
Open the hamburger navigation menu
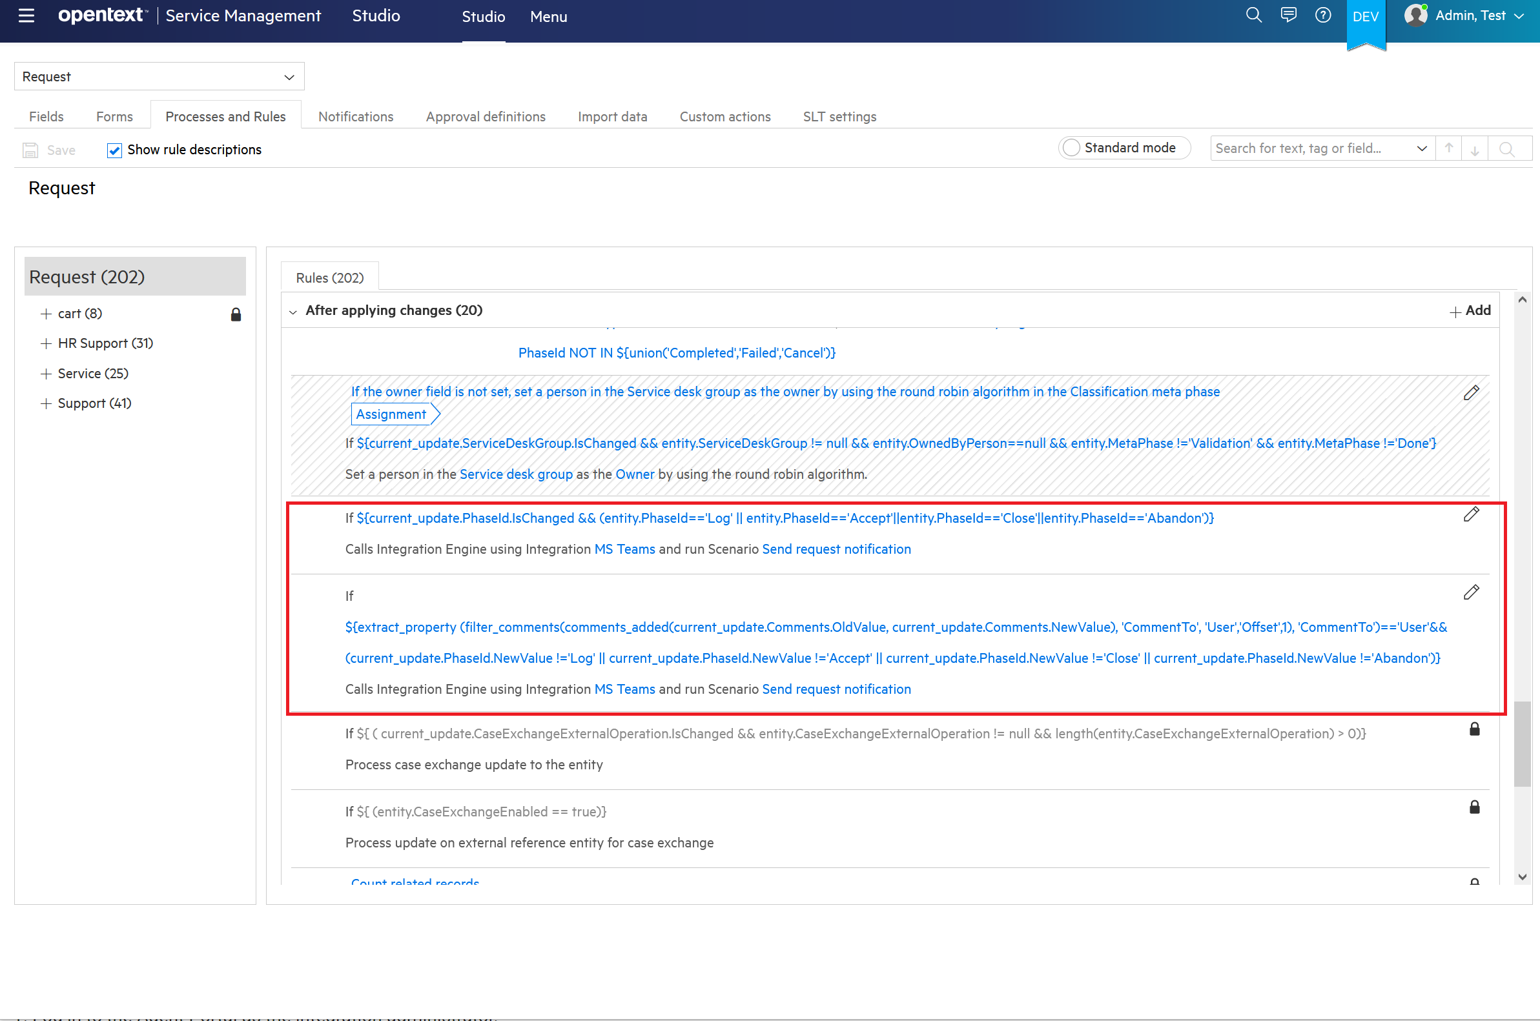[x=26, y=16]
